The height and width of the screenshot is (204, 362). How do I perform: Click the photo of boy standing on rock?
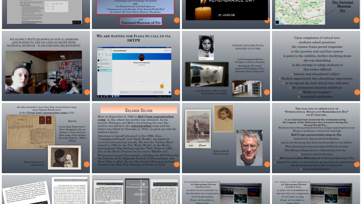(x=198, y=129)
